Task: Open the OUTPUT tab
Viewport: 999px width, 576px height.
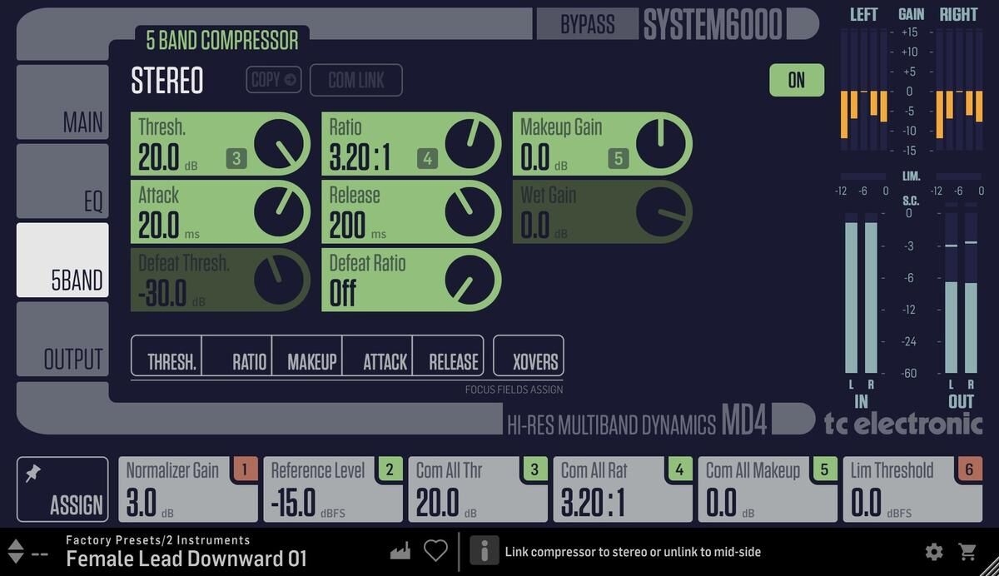Action: point(63,340)
